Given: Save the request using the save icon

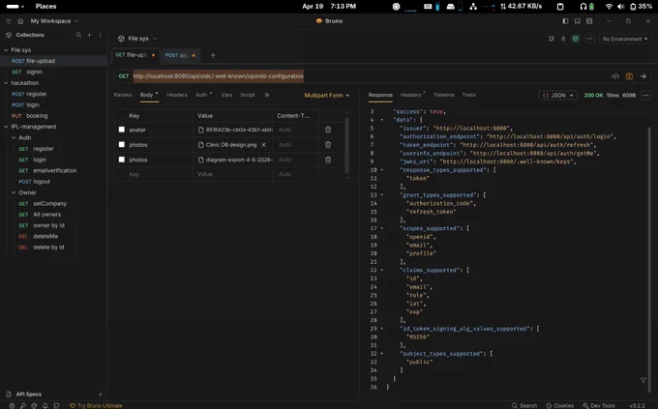Looking at the screenshot, I should tap(629, 76).
